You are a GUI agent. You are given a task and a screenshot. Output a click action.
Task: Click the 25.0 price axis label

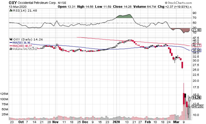pos(196,70)
